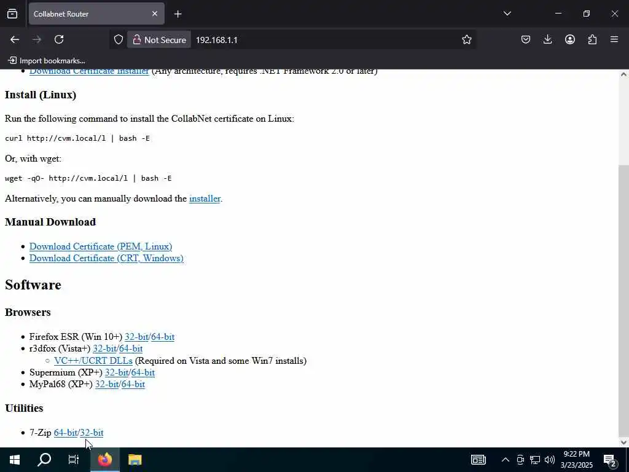Open a new tab with plus button

click(x=178, y=14)
